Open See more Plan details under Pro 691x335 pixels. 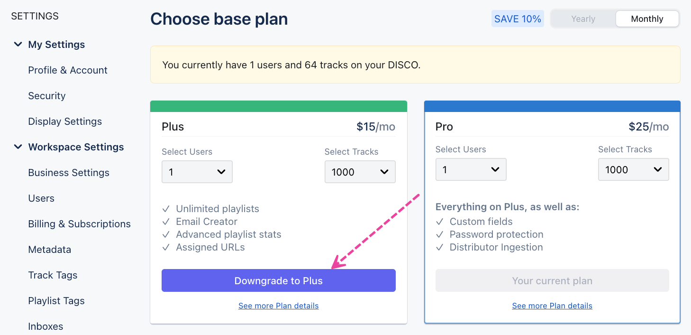(552, 306)
